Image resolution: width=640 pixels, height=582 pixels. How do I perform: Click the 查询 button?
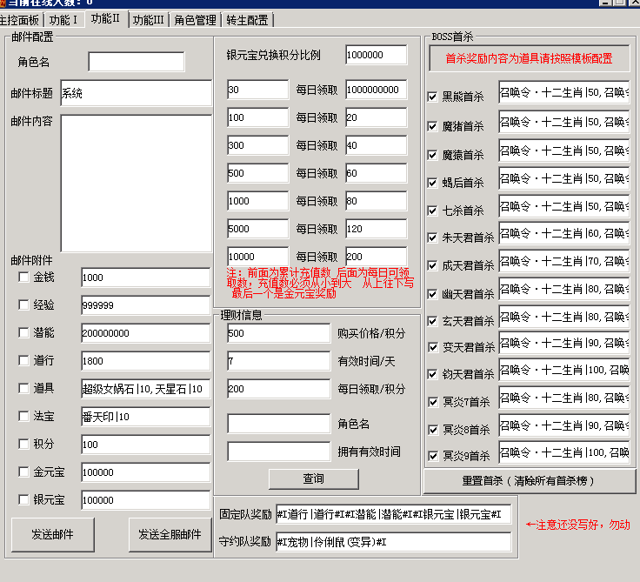pos(313,479)
